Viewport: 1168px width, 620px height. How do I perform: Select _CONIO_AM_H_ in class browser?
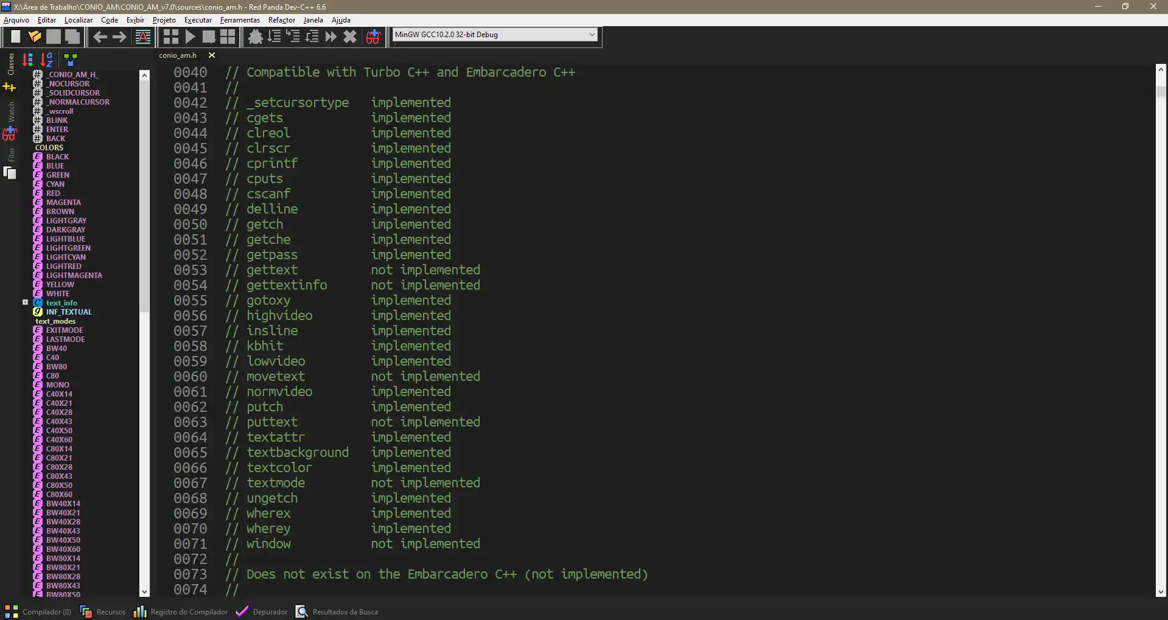[x=72, y=75]
